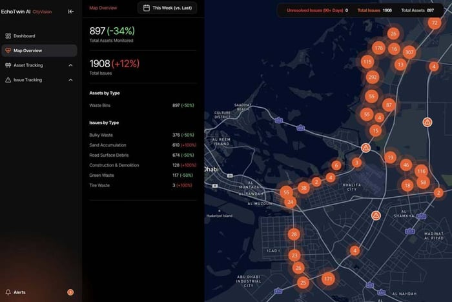Click the 171 cluster marker on the map
Screen dimensions: 452x302
pyautogui.click(x=328, y=279)
